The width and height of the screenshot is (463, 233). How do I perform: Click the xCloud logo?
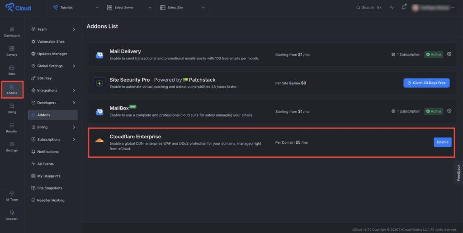pos(18,7)
